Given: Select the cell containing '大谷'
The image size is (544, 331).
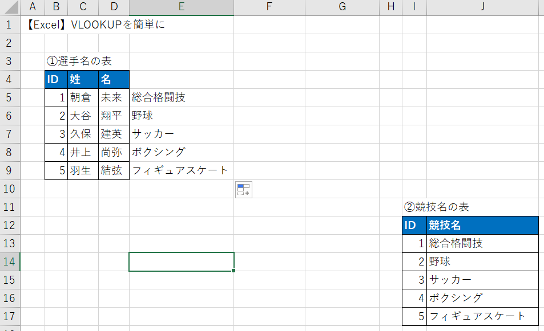Looking at the screenshot, I should 83,116.
